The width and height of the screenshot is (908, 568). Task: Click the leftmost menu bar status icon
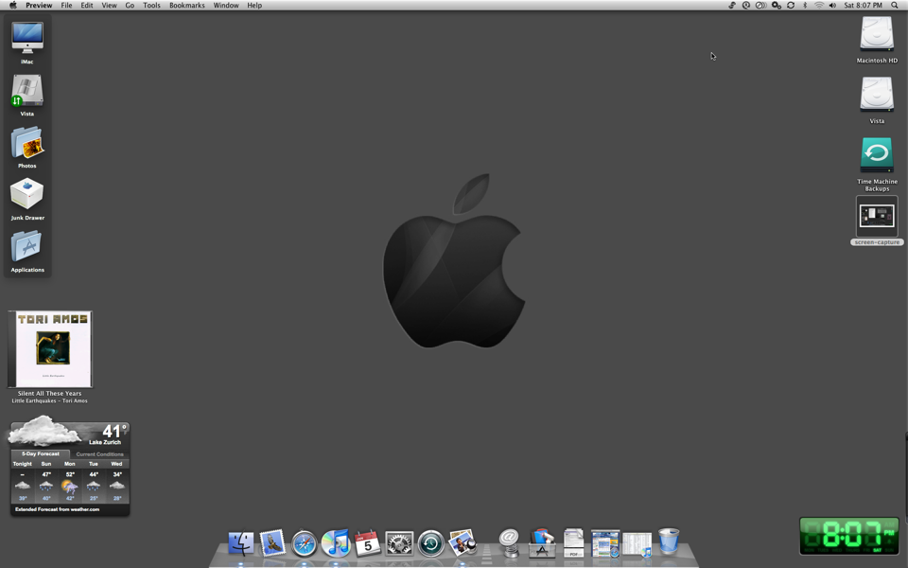732,6
